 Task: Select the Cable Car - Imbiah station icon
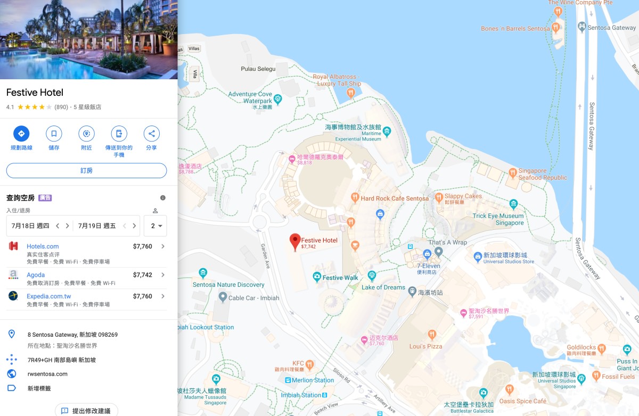tap(223, 298)
